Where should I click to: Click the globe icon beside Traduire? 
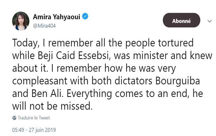click(14, 118)
